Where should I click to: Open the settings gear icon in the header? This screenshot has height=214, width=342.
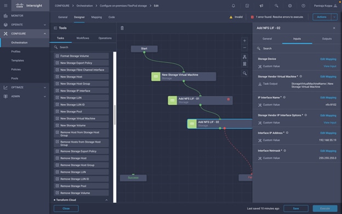(290, 6)
